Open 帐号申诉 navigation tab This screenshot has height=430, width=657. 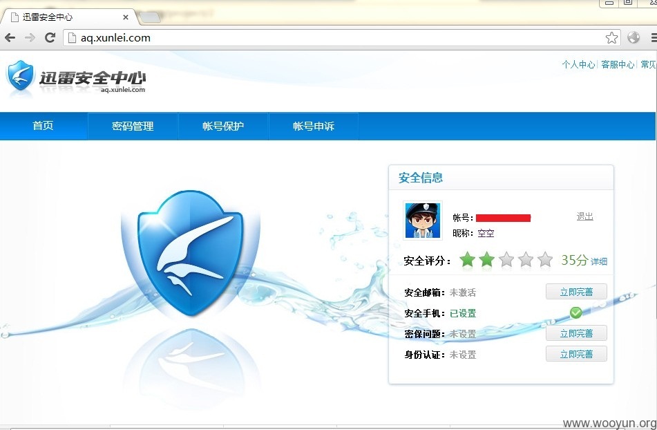[314, 126]
